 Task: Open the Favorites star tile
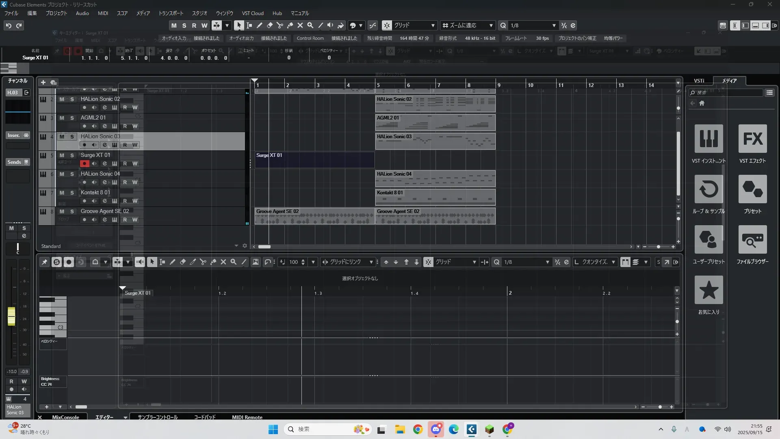point(708,290)
